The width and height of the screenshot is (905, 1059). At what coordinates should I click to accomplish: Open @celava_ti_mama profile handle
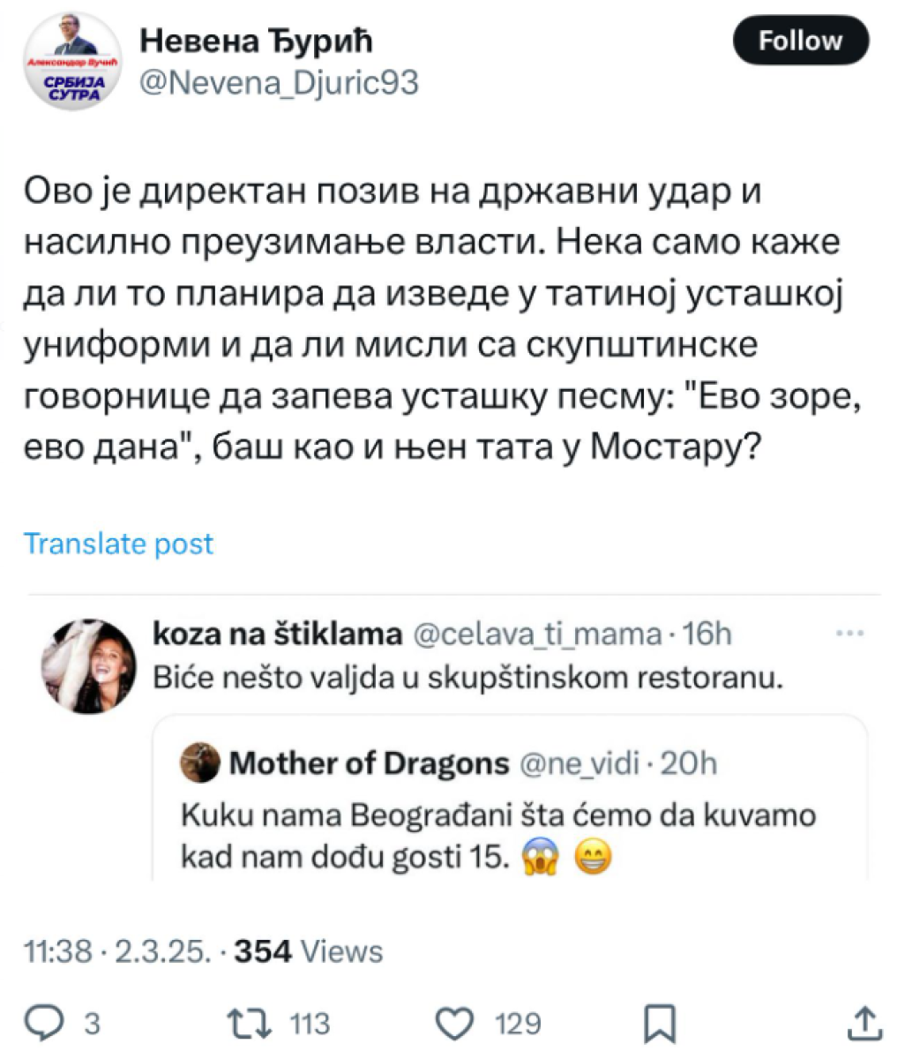[x=536, y=634]
